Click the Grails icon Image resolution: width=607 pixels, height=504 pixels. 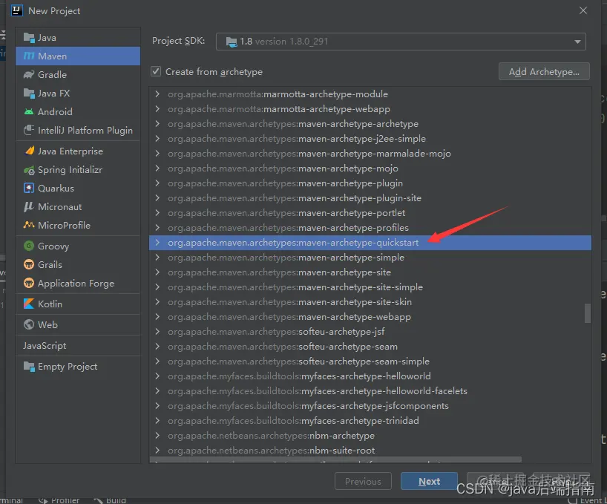tap(29, 264)
